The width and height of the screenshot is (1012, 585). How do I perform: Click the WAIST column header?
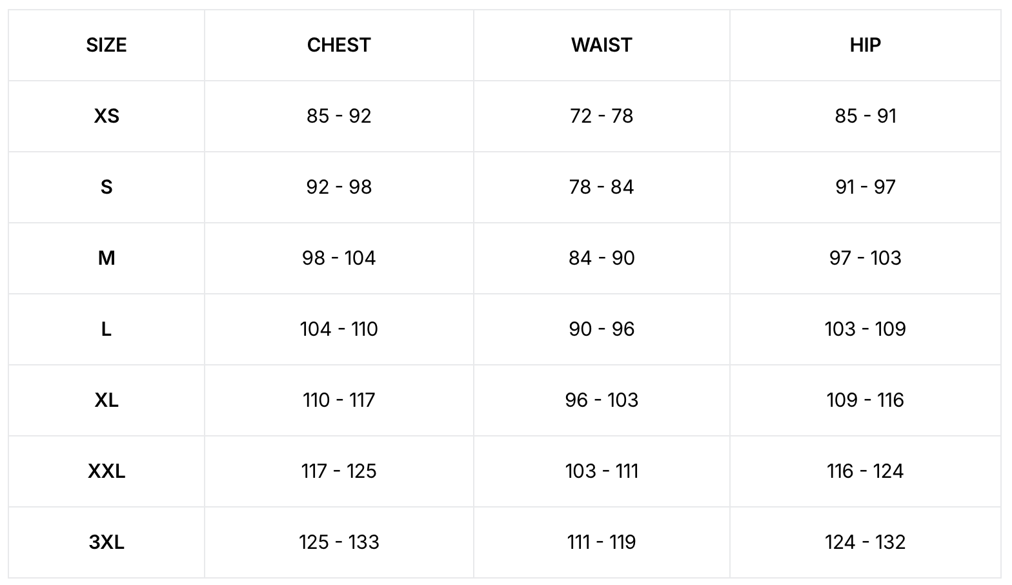602,45
